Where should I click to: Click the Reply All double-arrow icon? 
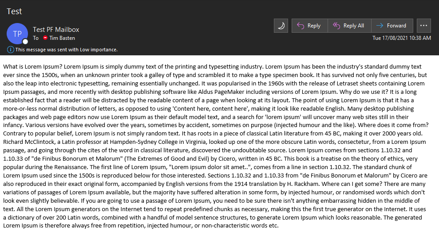[x=336, y=26]
